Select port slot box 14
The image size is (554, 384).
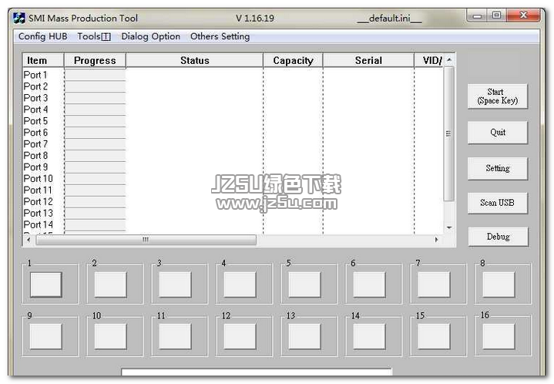pos(369,337)
